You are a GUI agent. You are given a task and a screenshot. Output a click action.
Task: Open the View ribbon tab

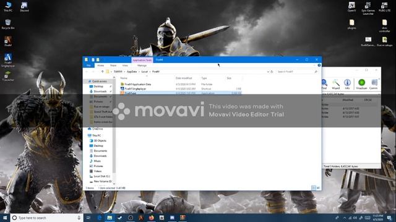pyautogui.click(x=125, y=65)
